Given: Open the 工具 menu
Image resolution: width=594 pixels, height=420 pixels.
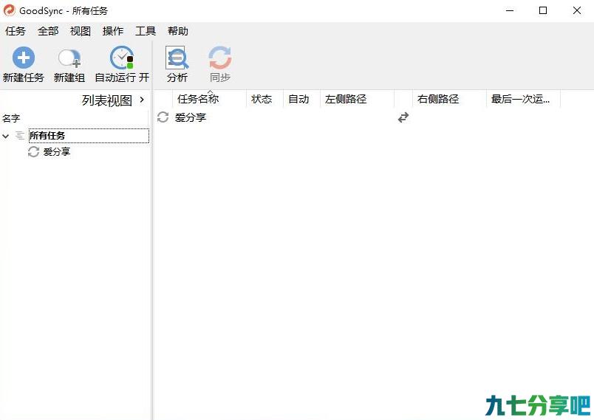Looking at the screenshot, I should pos(146,31).
